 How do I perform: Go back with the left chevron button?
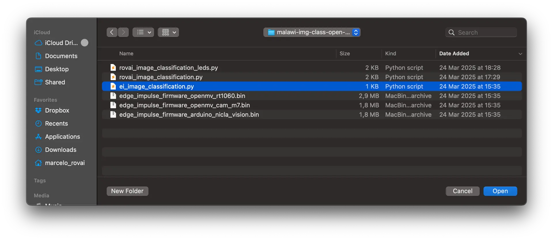point(112,32)
